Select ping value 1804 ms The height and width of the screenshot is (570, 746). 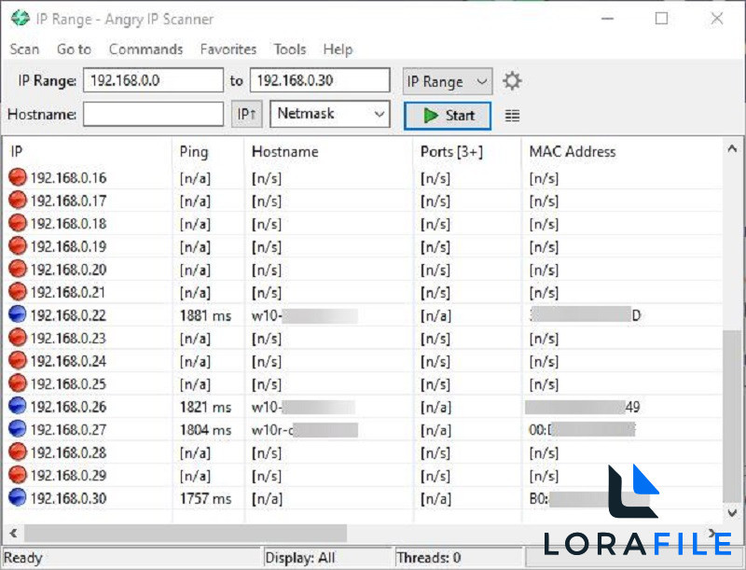205,430
